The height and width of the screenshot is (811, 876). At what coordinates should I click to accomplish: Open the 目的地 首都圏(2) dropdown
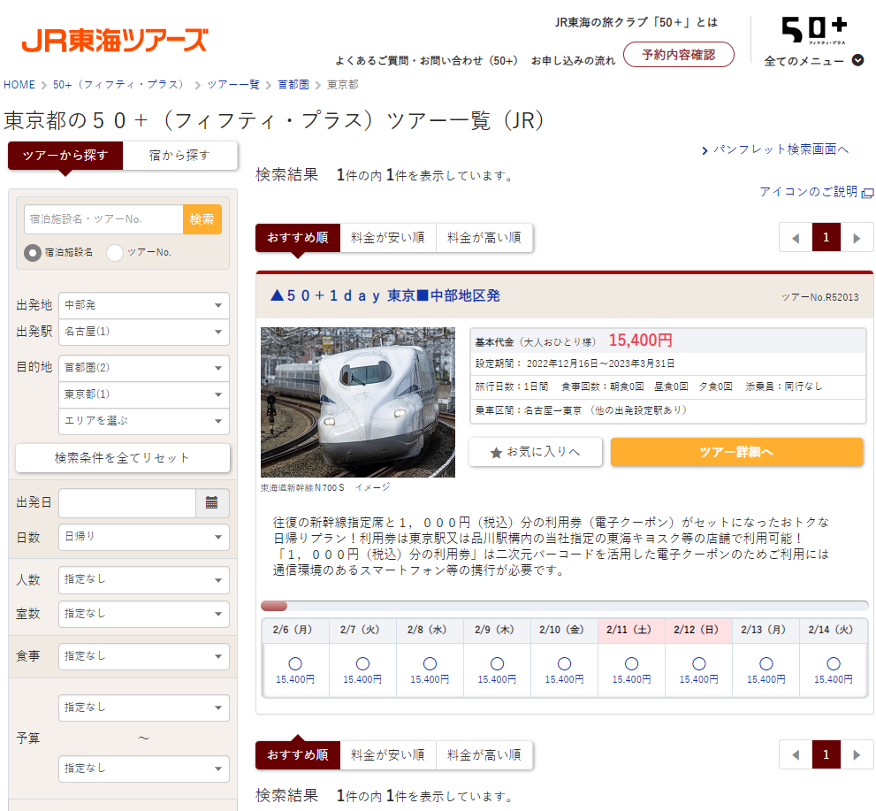tap(144, 368)
